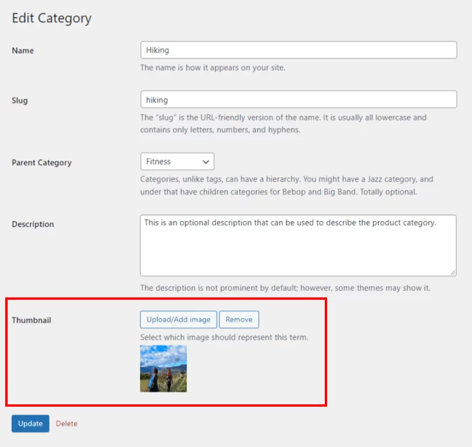Select the Parent Category label
Viewport: 472px width, 447px height.
[x=41, y=162]
